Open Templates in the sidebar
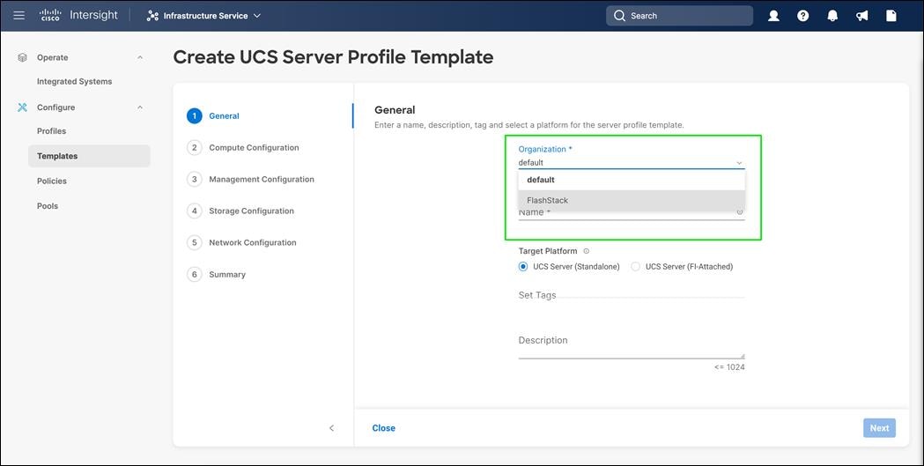Image resolution: width=924 pixels, height=466 pixels. point(89,156)
